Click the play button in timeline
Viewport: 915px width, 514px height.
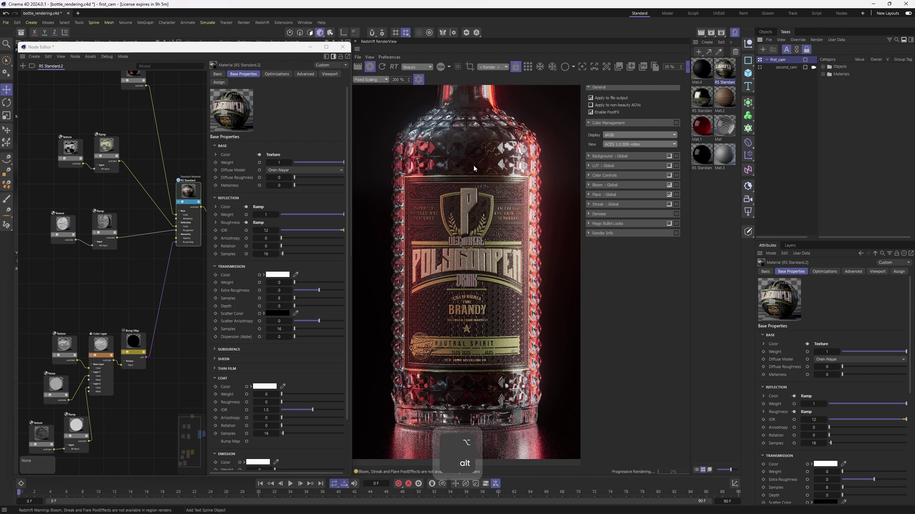(290, 483)
